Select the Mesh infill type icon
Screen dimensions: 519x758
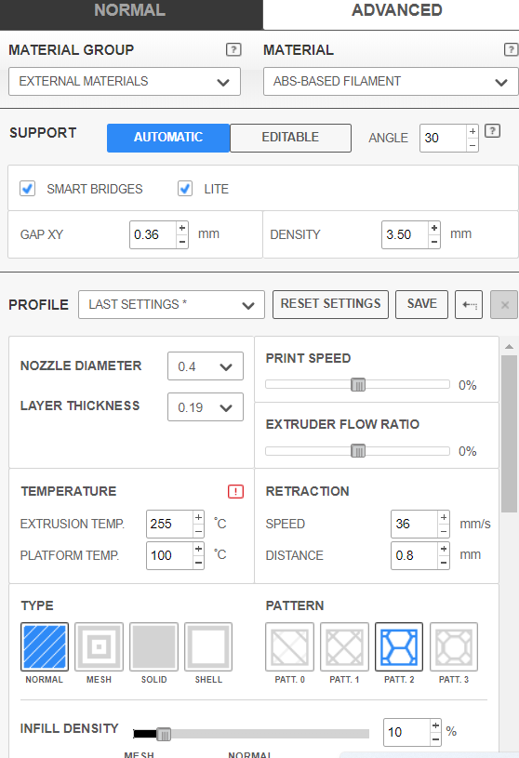[100, 646]
